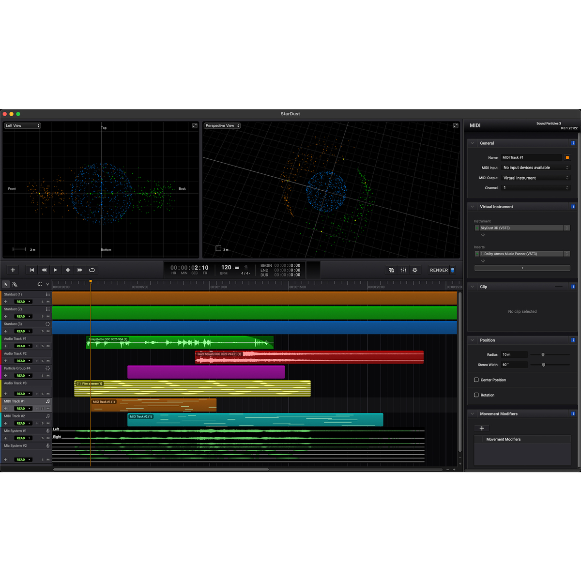Screen dimensions: 581x581
Task: Solo the Audio Track #2
Action: tap(42, 361)
